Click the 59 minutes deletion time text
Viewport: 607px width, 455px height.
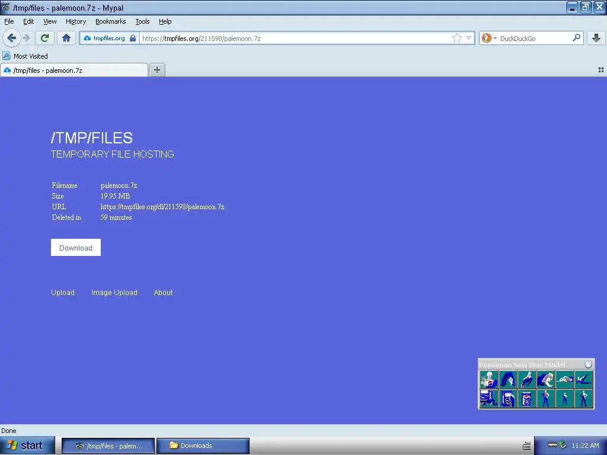click(116, 217)
